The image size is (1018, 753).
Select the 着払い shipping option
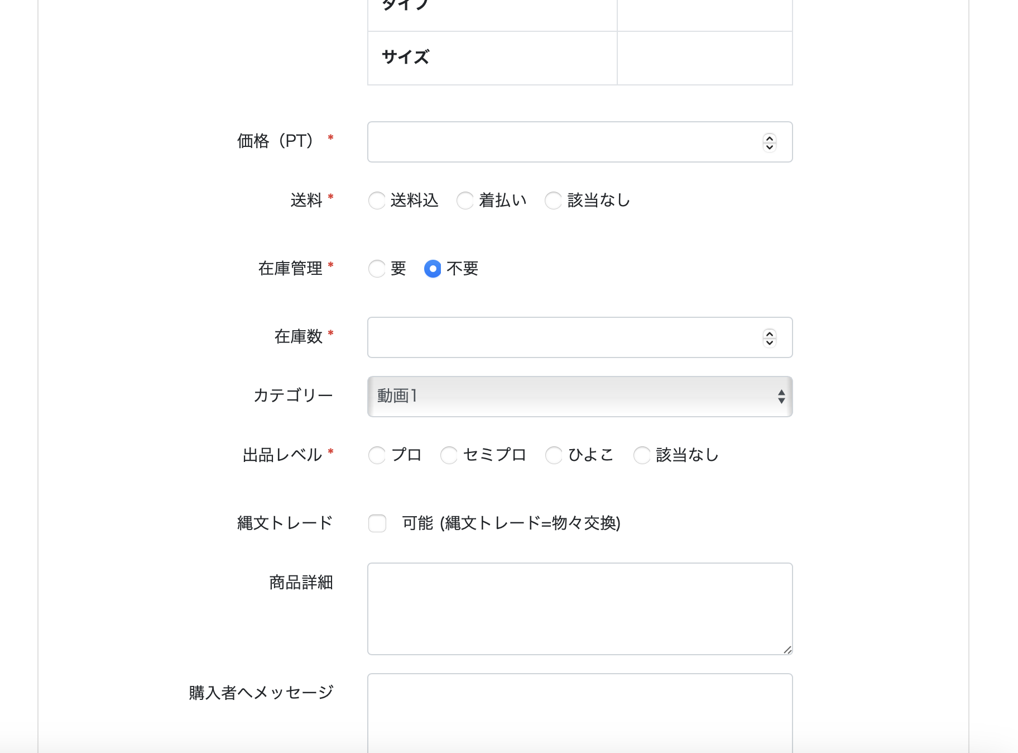465,201
